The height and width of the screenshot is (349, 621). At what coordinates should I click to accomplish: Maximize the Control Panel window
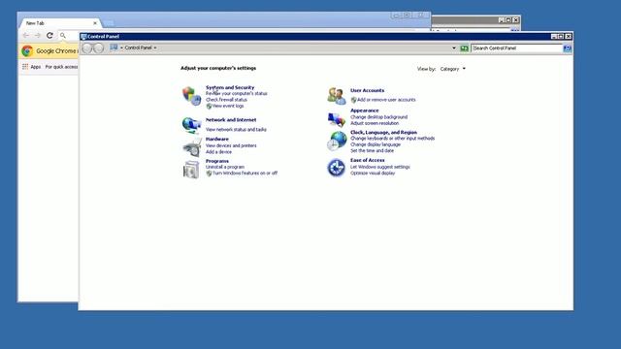[561, 37]
